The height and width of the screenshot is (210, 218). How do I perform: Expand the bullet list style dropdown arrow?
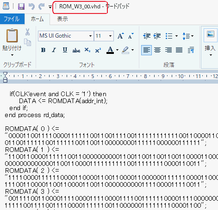click(176, 36)
